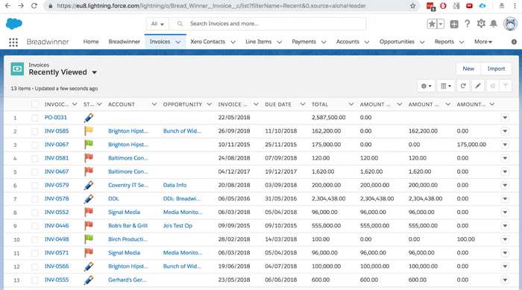
Task: Go to the Home tab
Action: pos(91,42)
